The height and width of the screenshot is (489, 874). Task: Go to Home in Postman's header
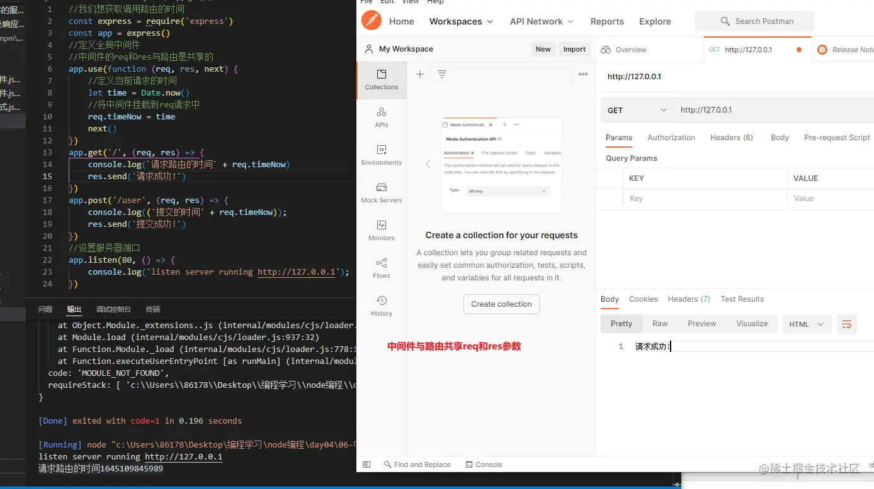coord(402,21)
